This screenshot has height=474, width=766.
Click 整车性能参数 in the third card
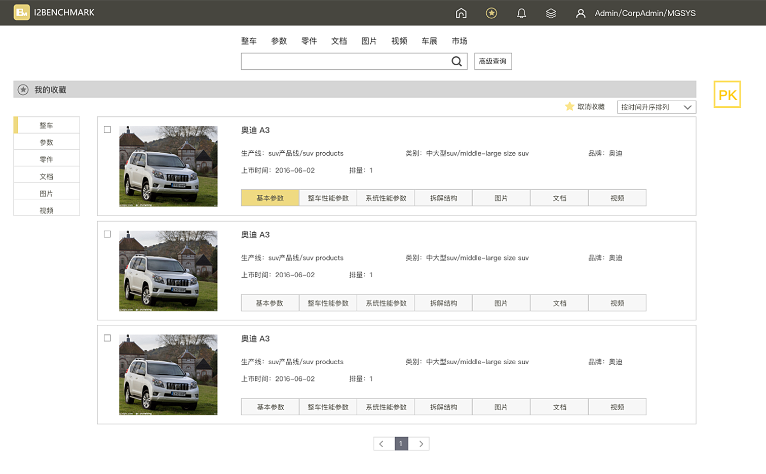tap(328, 407)
